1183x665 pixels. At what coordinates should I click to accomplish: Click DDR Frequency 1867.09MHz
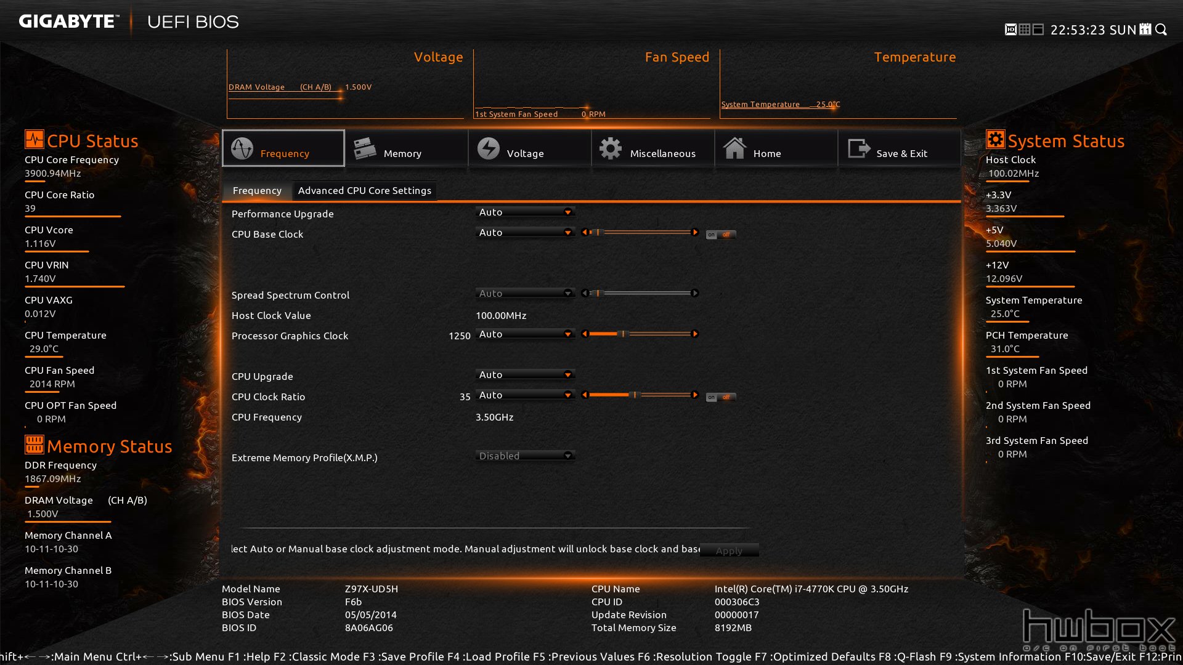53,479
